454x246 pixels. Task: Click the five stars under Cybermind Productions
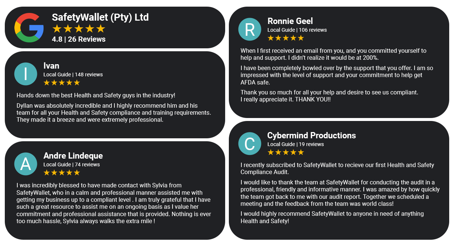(x=286, y=152)
